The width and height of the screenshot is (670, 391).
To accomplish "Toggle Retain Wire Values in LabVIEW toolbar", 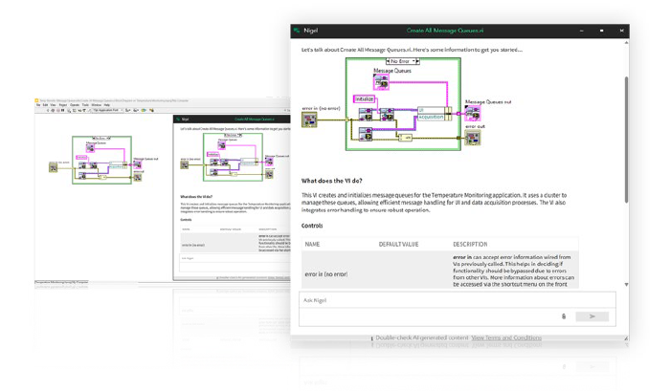I will point(74,111).
